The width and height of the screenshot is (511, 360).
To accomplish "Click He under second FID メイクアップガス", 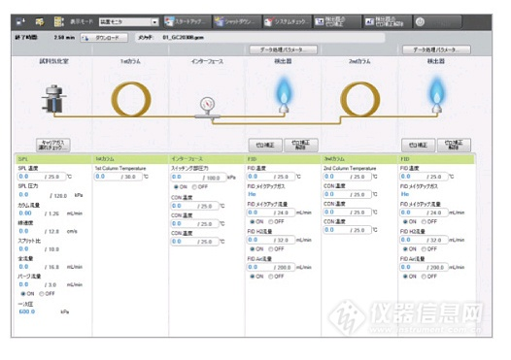I will click(x=405, y=194).
